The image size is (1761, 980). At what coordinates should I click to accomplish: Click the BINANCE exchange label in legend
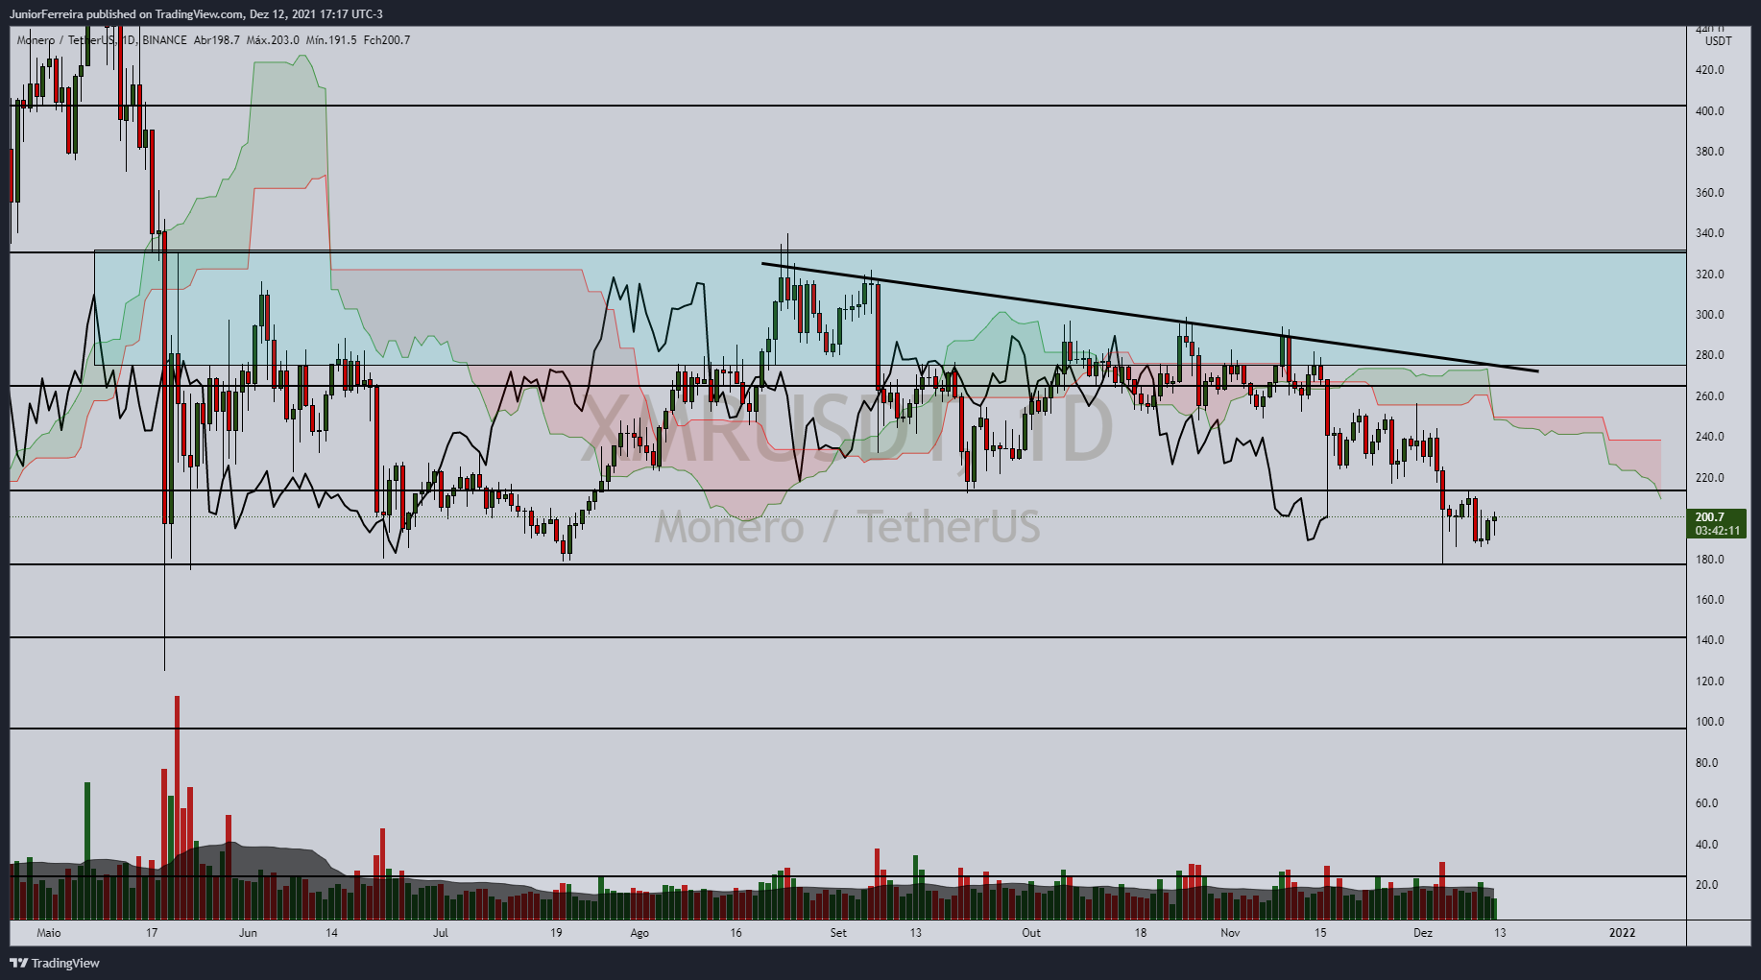pyautogui.click(x=164, y=40)
